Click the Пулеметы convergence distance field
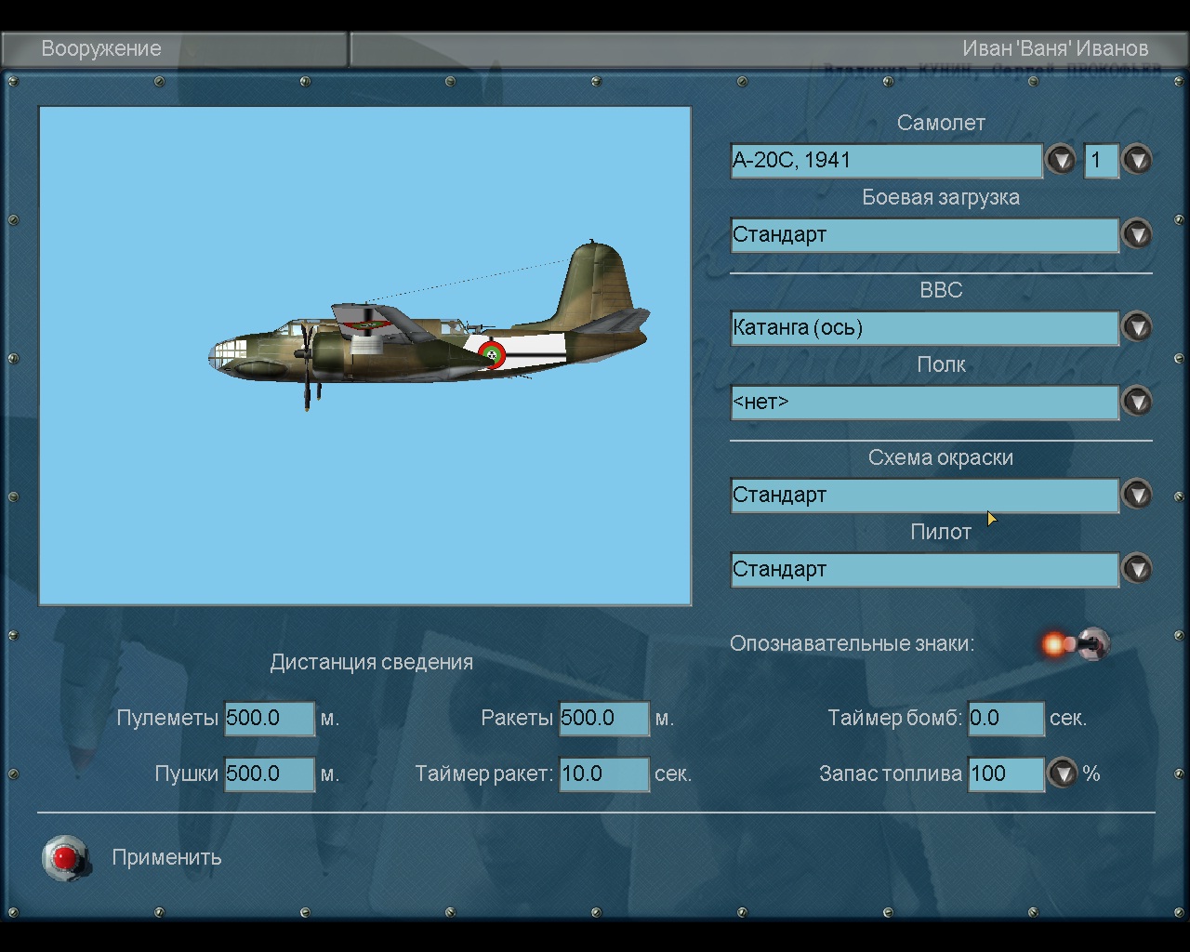Screen dimensions: 1190x952 click(269, 719)
